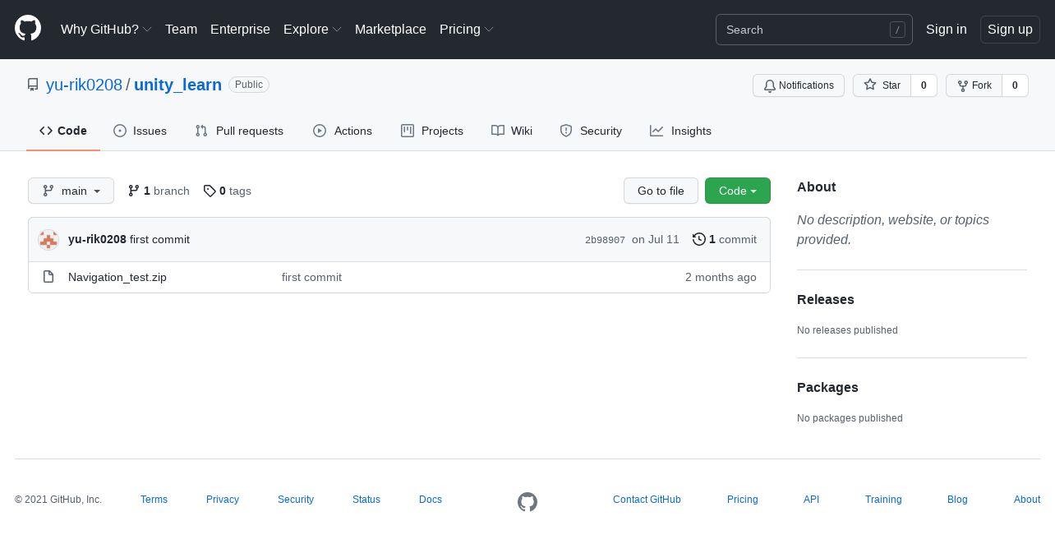This screenshot has width=1055, height=553.
Task: Fork the unity_learn repository
Action: click(974, 85)
